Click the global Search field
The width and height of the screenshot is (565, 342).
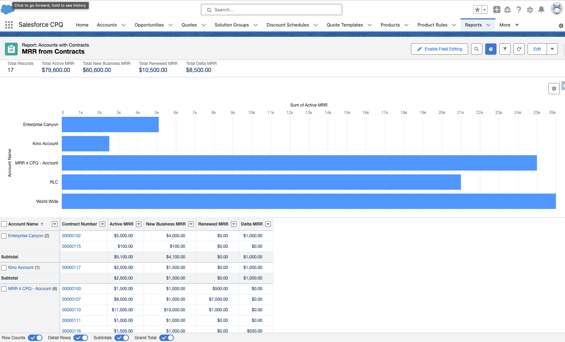click(x=272, y=10)
